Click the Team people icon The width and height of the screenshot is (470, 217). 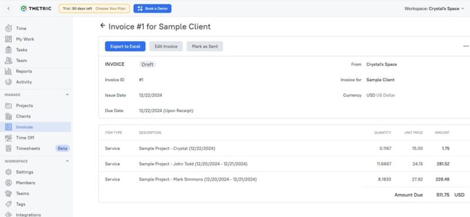tap(8, 60)
